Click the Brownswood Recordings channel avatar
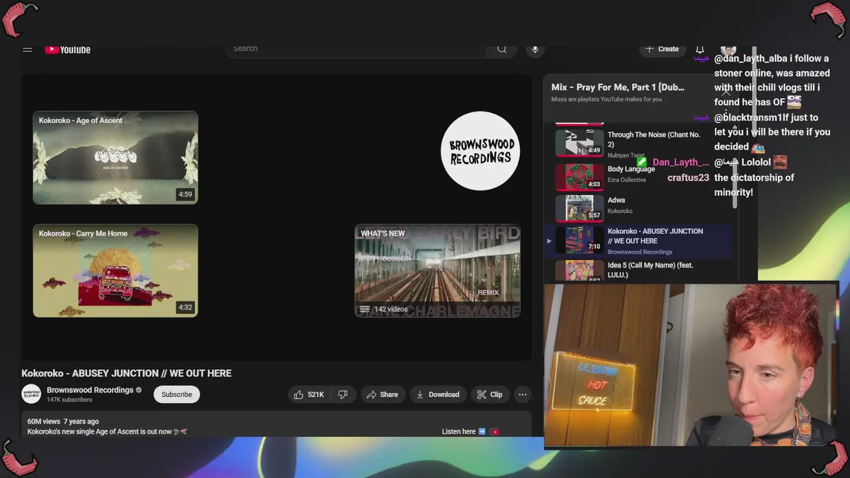Viewport: 850px width, 478px height. tap(31, 394)
